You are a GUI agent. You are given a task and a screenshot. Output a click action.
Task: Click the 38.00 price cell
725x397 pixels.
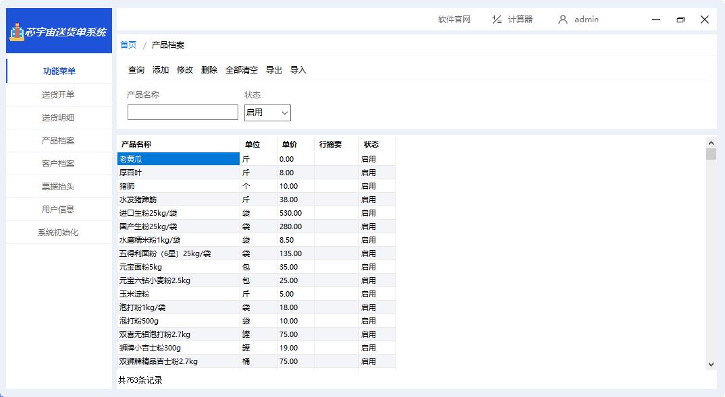(296, 200)
